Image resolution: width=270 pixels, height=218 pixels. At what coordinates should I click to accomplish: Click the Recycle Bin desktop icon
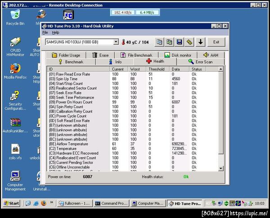click(15, 18)
